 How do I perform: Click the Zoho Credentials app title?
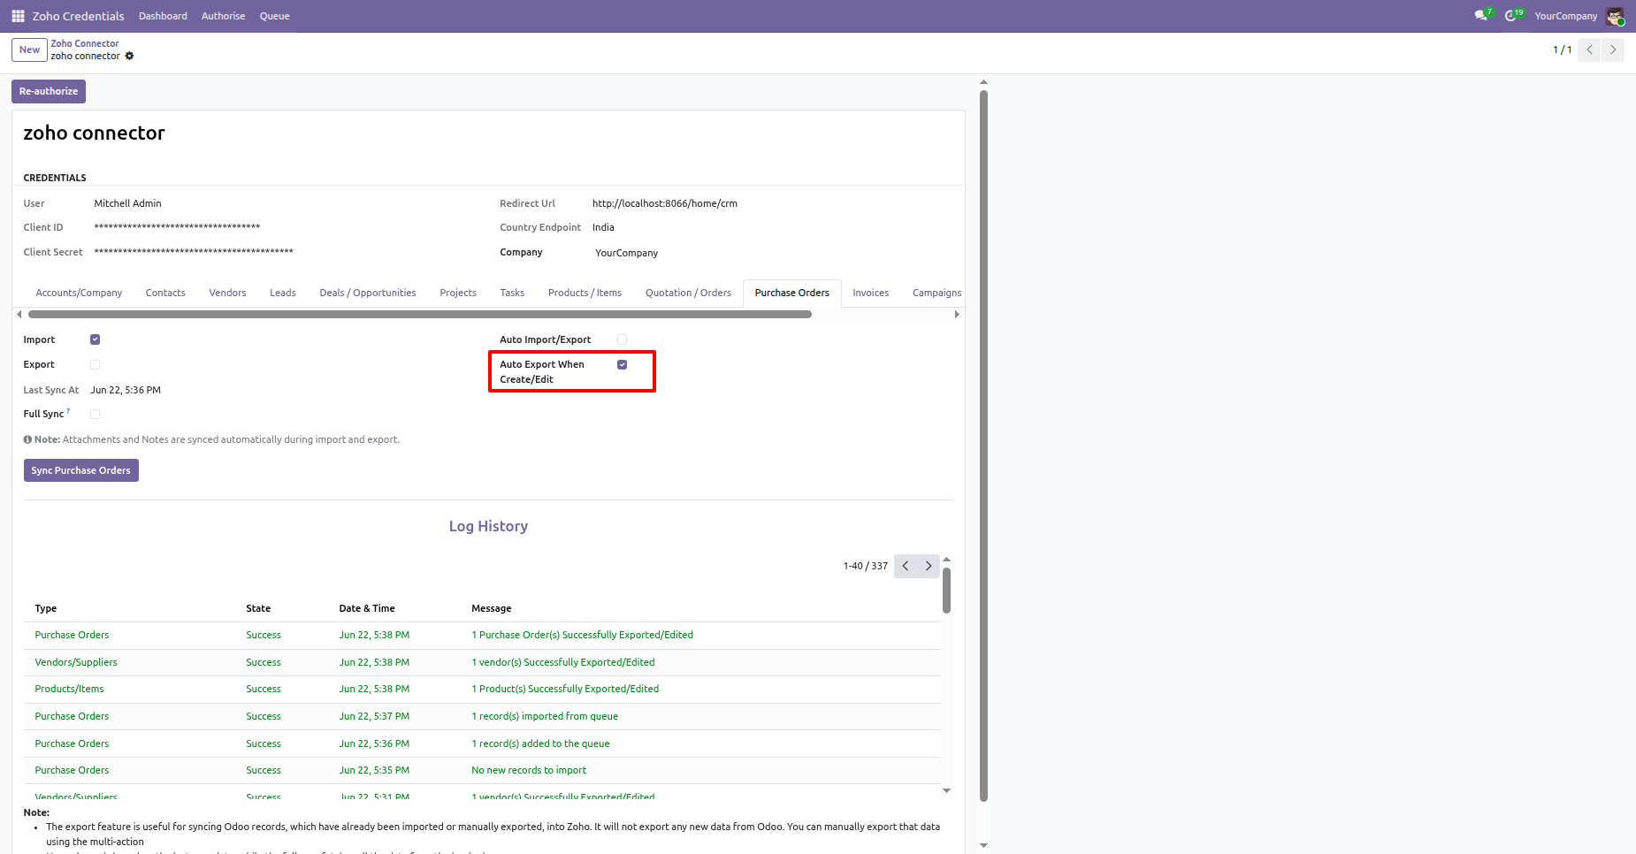pos(78,16)
